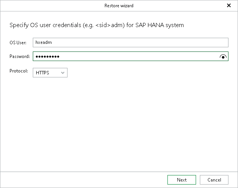238x188 pixels.
Task: Click the chevron arrow beside HTTPS
Action: [x=63, y=72]
